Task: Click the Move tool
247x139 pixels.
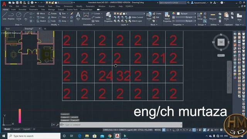Action: [x=41, y=14]
